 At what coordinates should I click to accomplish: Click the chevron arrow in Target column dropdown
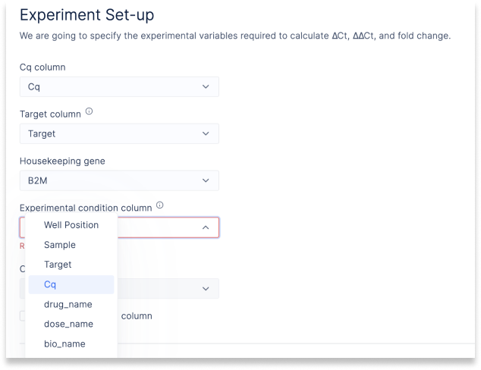click(x=206, y=133)
